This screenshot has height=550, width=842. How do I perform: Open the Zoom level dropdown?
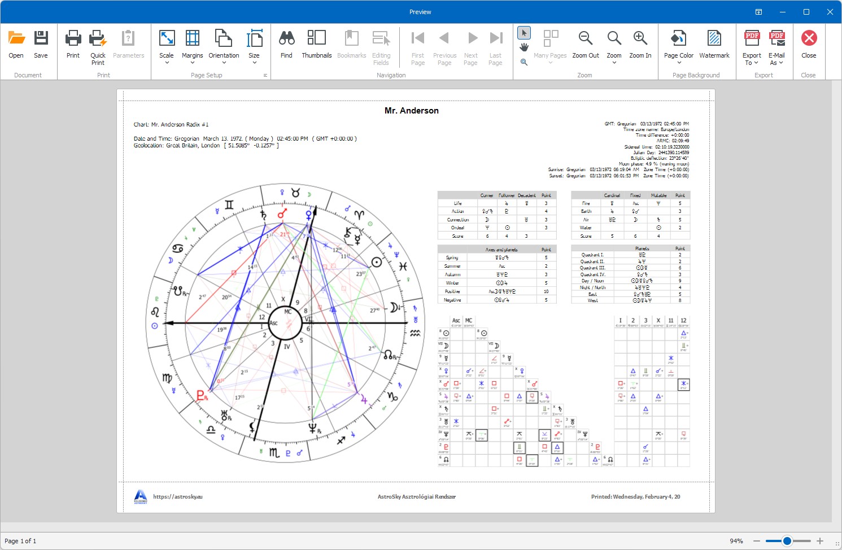point(614,47)
